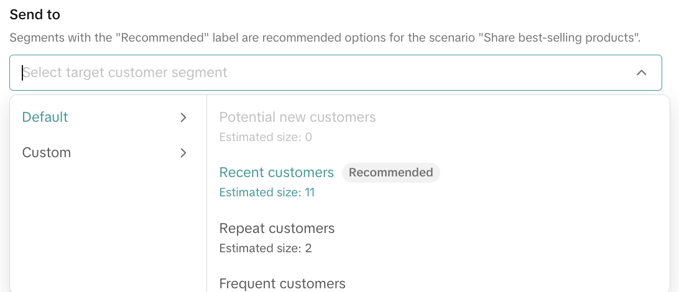679x292 pixels.
Task: Click the Estimated size: 2 text
Action: pos(266,249)
